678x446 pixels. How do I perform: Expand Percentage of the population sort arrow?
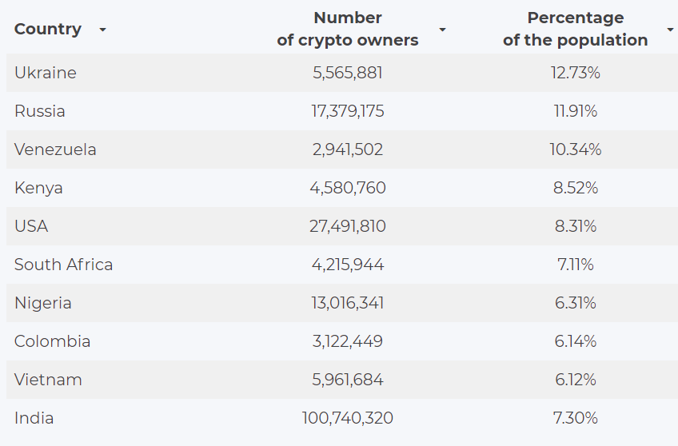pos(670,30)
